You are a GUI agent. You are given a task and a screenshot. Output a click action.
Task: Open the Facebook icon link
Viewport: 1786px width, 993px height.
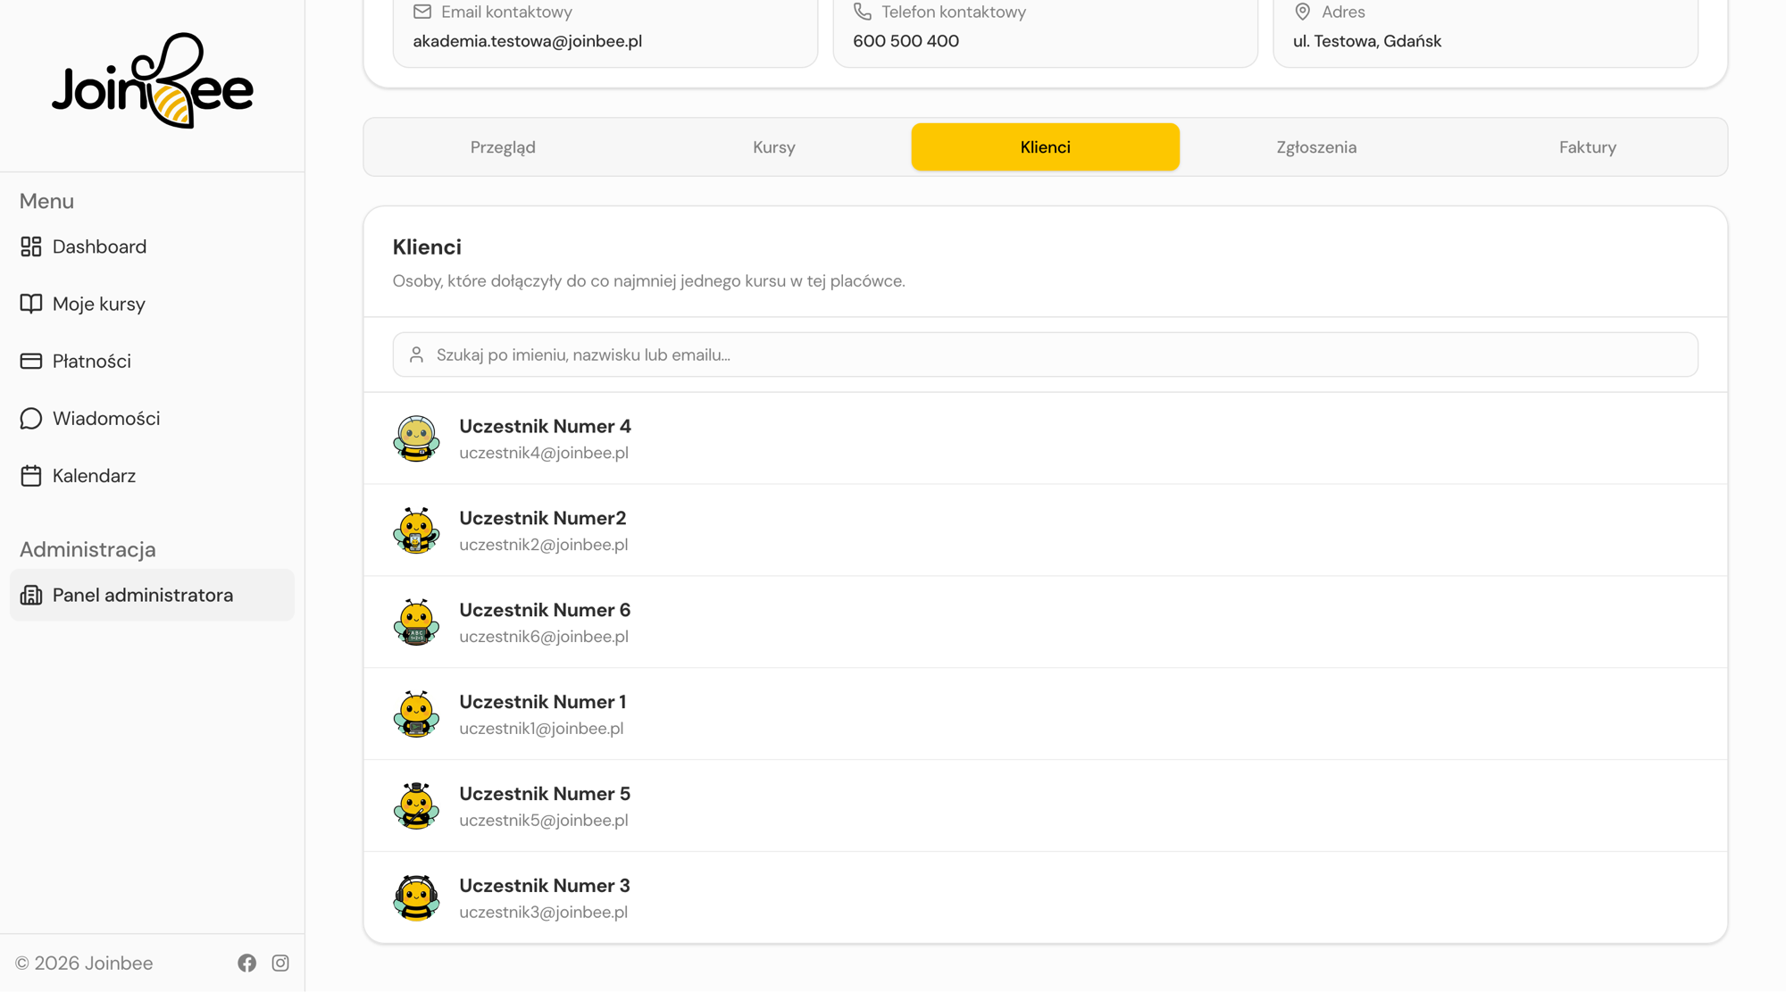[x=247, y=963]
